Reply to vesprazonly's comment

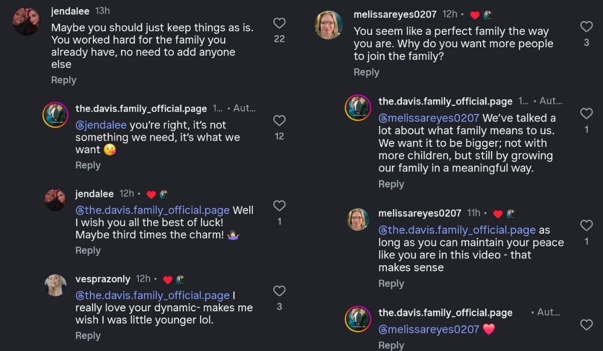(x=88, y=336)
